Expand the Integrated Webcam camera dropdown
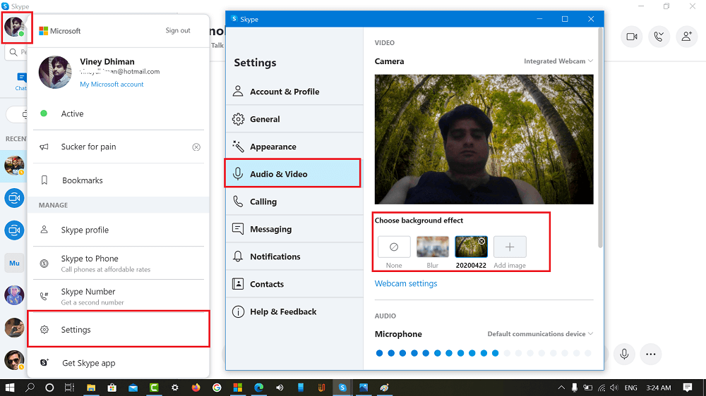The width and height of the screenshot is (706, 396). [x=558, y=61]
